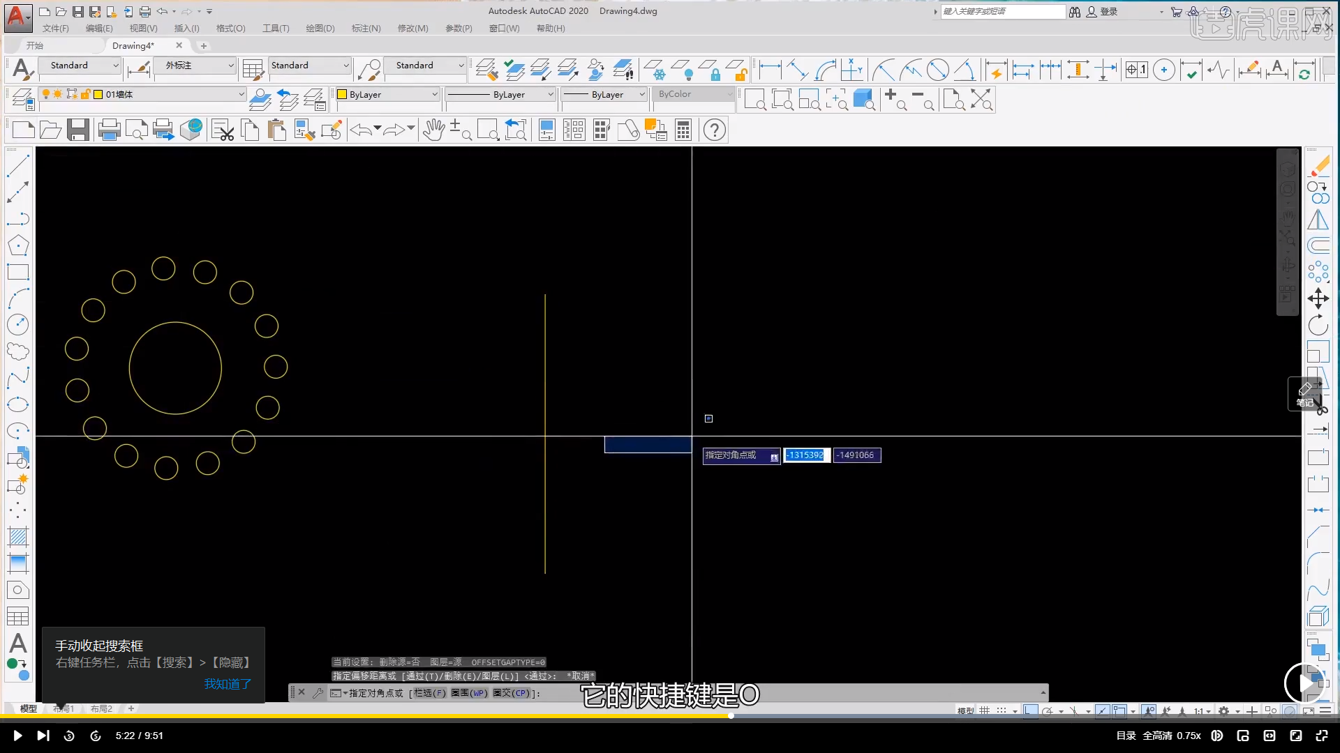This screenshot has height=753, width=1340.
Task: Open the 外标注 dimension style dropdown
Action: point(199,66)
